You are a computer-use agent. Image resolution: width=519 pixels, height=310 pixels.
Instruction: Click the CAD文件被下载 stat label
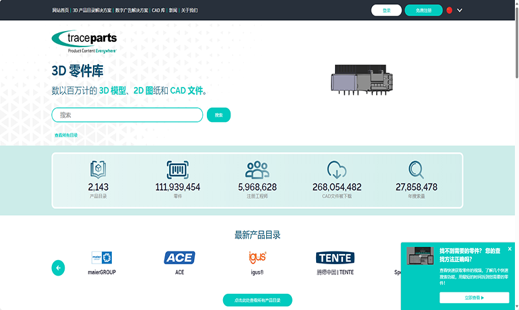(x=337, y=197)
